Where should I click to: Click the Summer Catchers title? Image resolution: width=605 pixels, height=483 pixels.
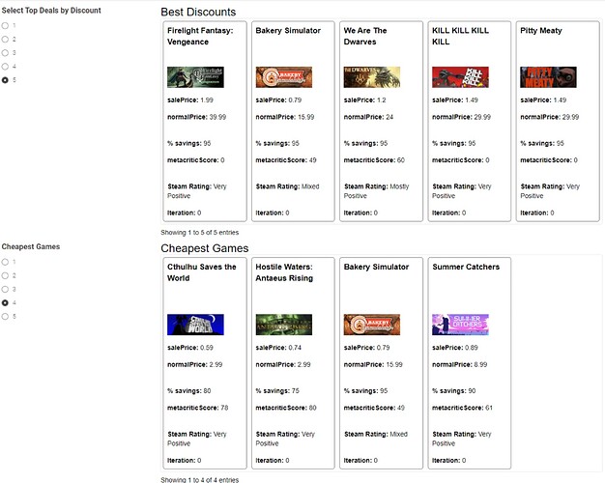466,267
